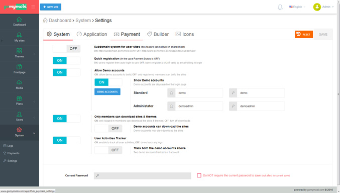The height and width of the screenshot is (193, 340).
Task: Open the Admin account dropdown
Action: [x=328, y=7]
